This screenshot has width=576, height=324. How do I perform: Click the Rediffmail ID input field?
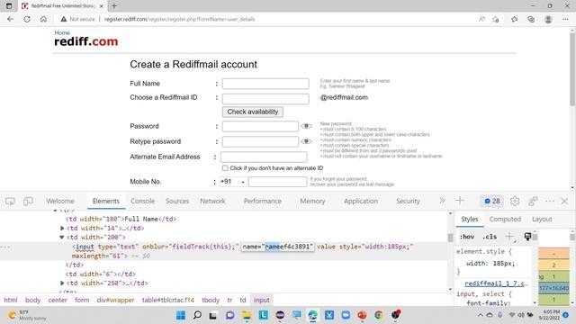tap(265, 98)
